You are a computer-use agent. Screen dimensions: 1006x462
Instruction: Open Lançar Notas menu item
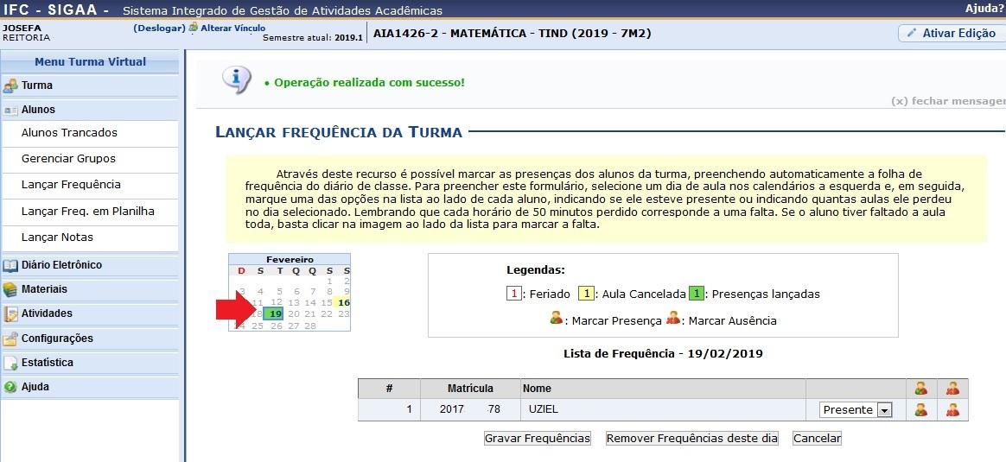pos(57,237)
